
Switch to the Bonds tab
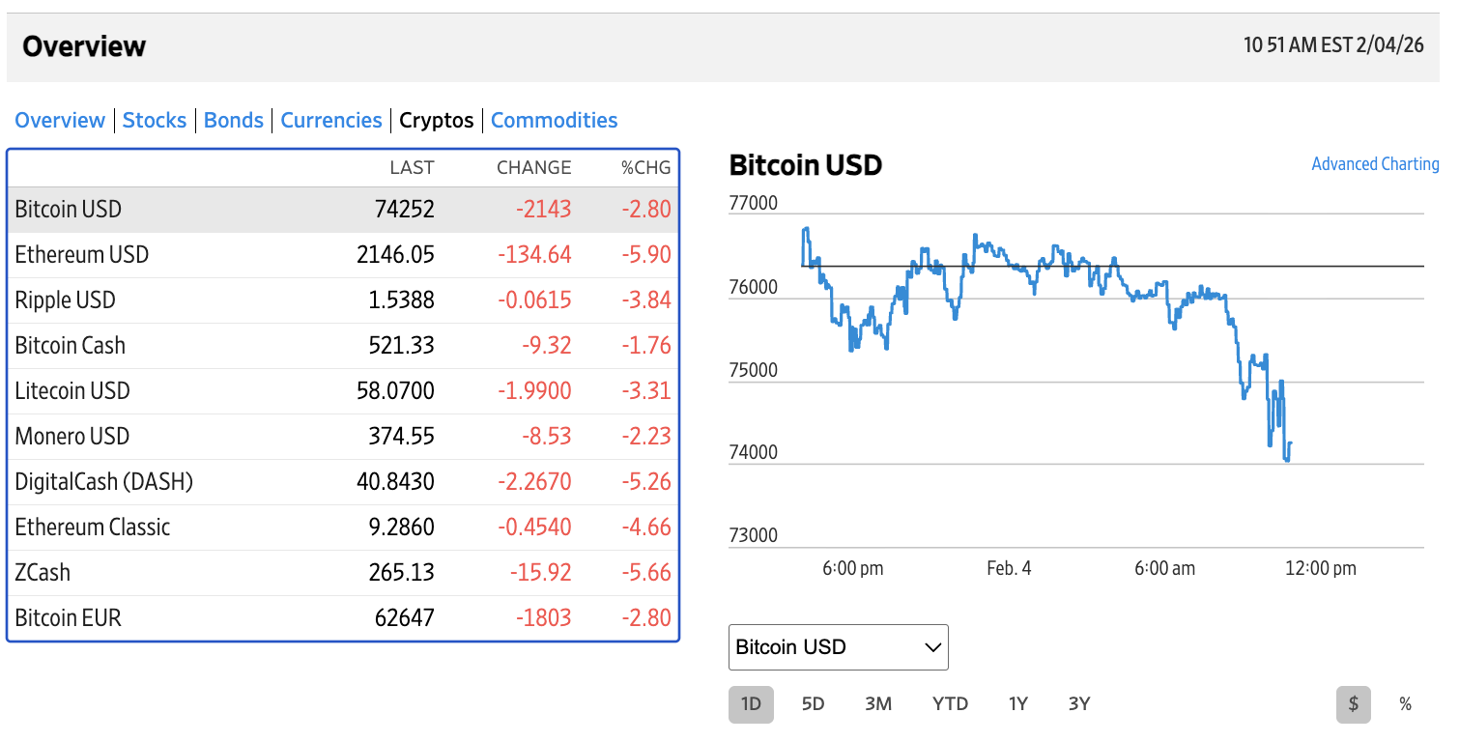(234, 121)
